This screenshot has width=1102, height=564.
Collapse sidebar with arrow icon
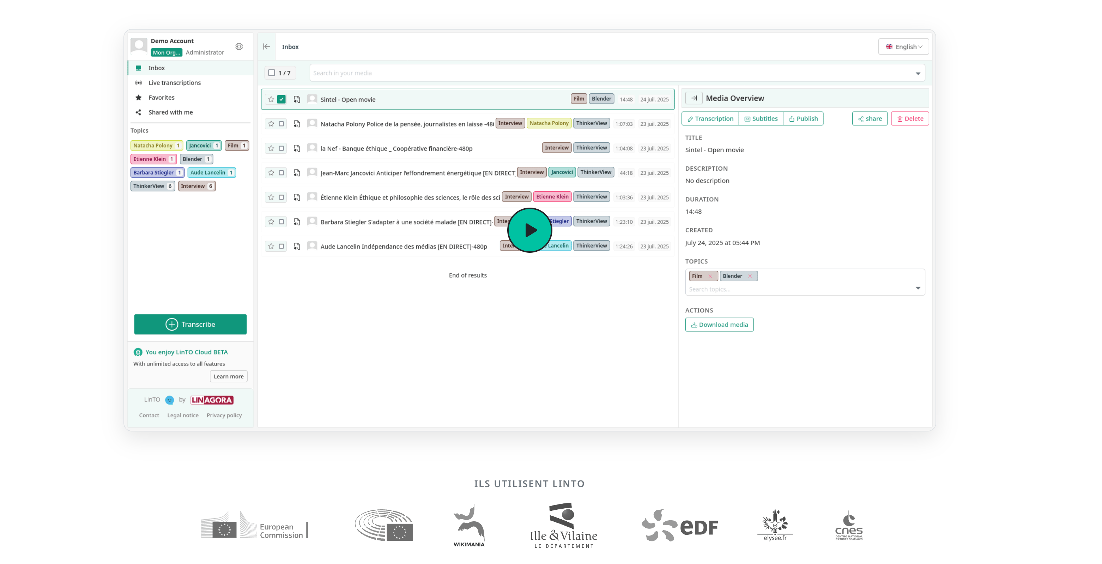267,47
